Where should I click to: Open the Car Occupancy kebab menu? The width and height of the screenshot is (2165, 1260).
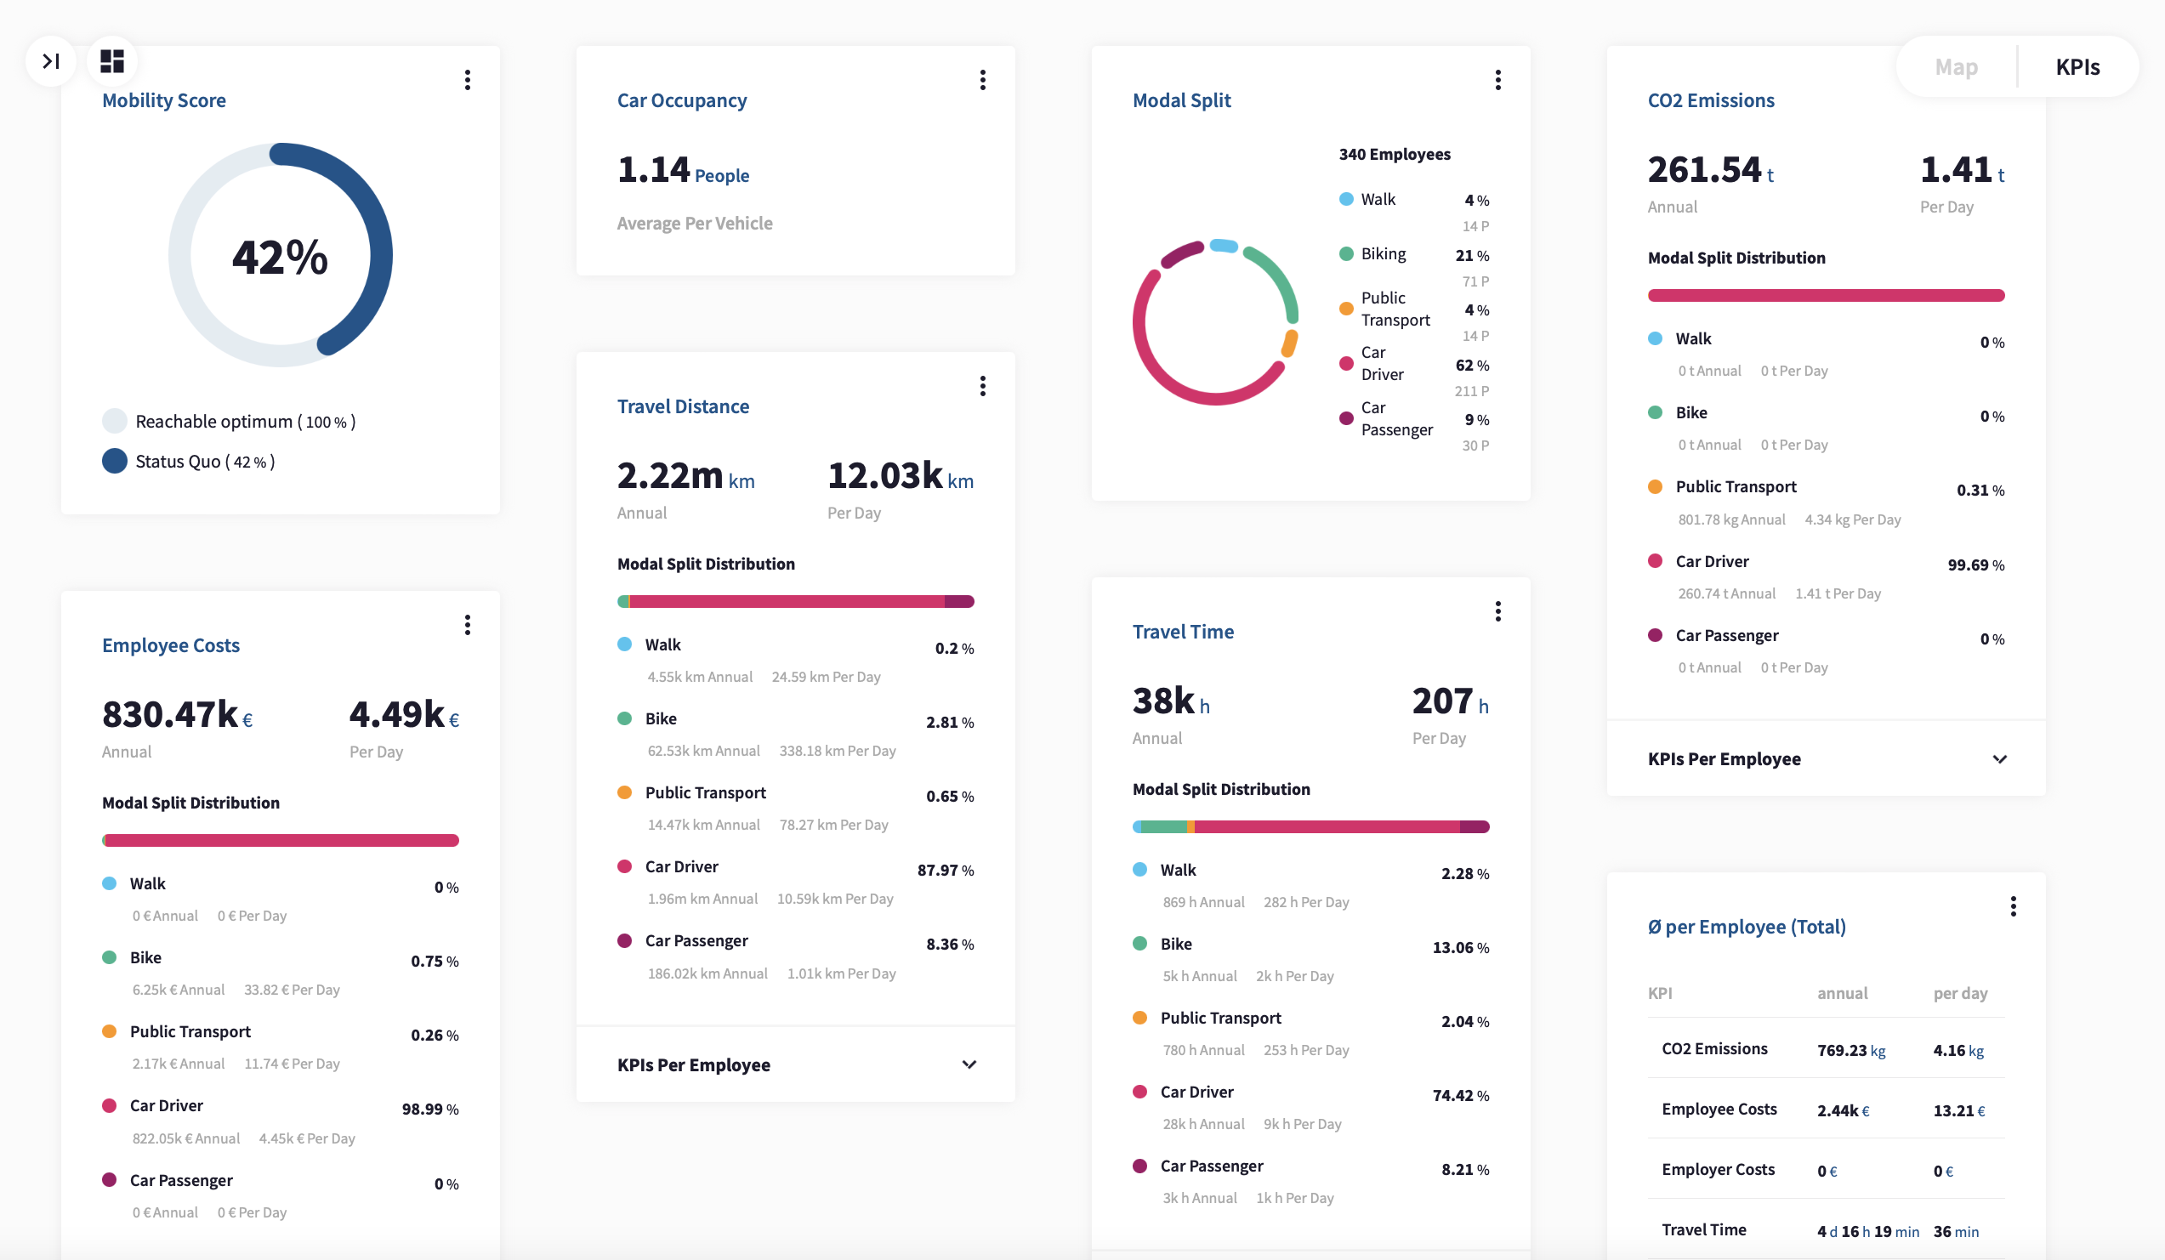[x=983, y=79]
